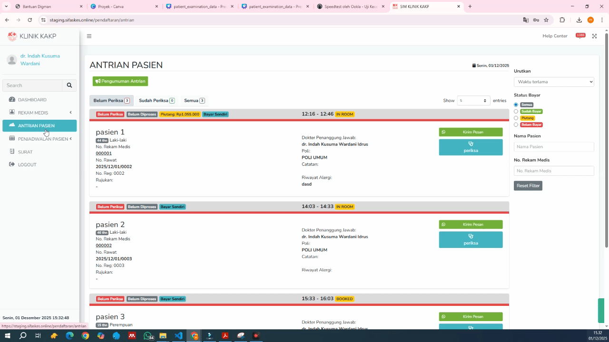Click the sidebar search magnifier icon

point(69,85)
